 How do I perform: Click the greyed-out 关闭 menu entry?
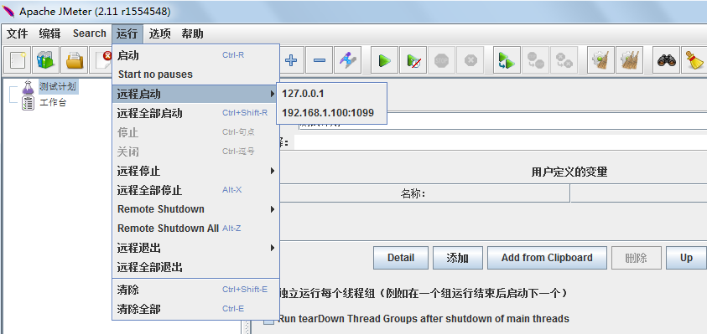coord(195,152)
